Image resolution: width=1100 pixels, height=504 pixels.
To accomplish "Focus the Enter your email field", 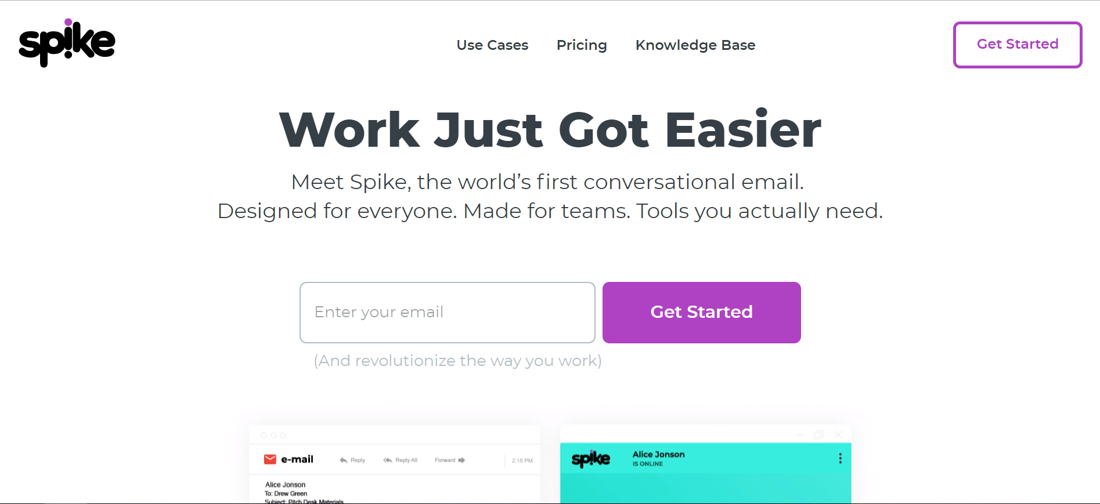I will (448, 313).
